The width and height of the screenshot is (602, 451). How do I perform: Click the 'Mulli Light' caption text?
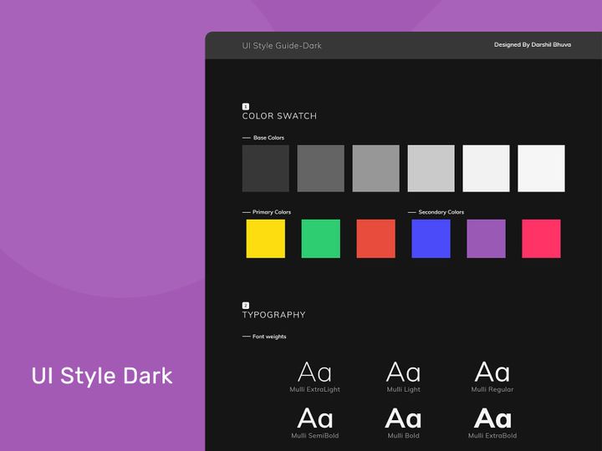(x=404, y=389)
